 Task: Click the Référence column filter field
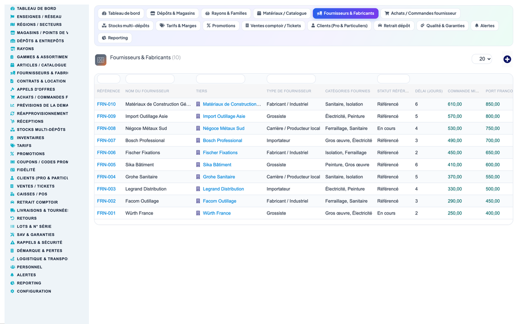[109, 79]
